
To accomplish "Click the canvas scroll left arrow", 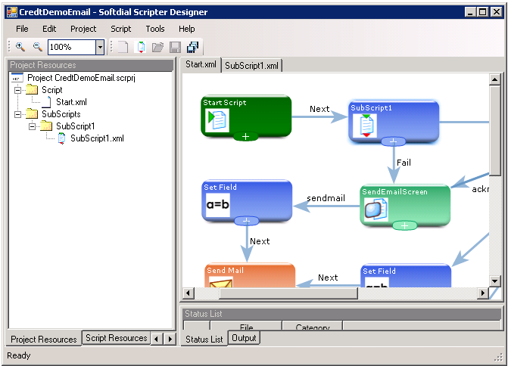I will [x=189, y=293].
